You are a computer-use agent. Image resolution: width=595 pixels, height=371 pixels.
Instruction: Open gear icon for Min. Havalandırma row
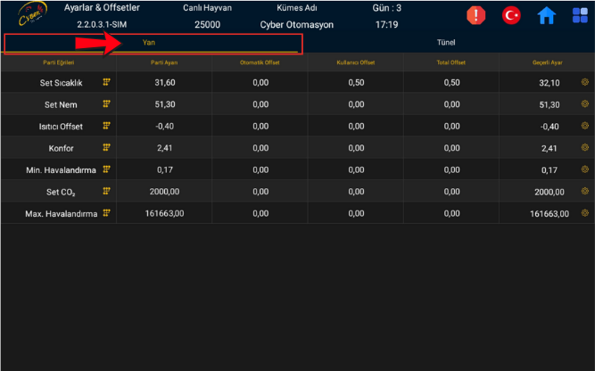tap(585, 169)
